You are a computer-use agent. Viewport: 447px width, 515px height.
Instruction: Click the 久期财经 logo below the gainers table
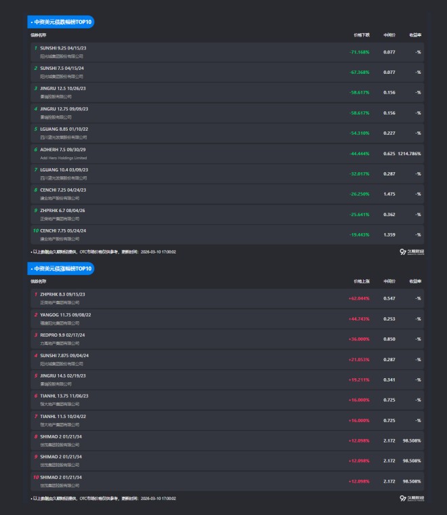tap(412, 498)
